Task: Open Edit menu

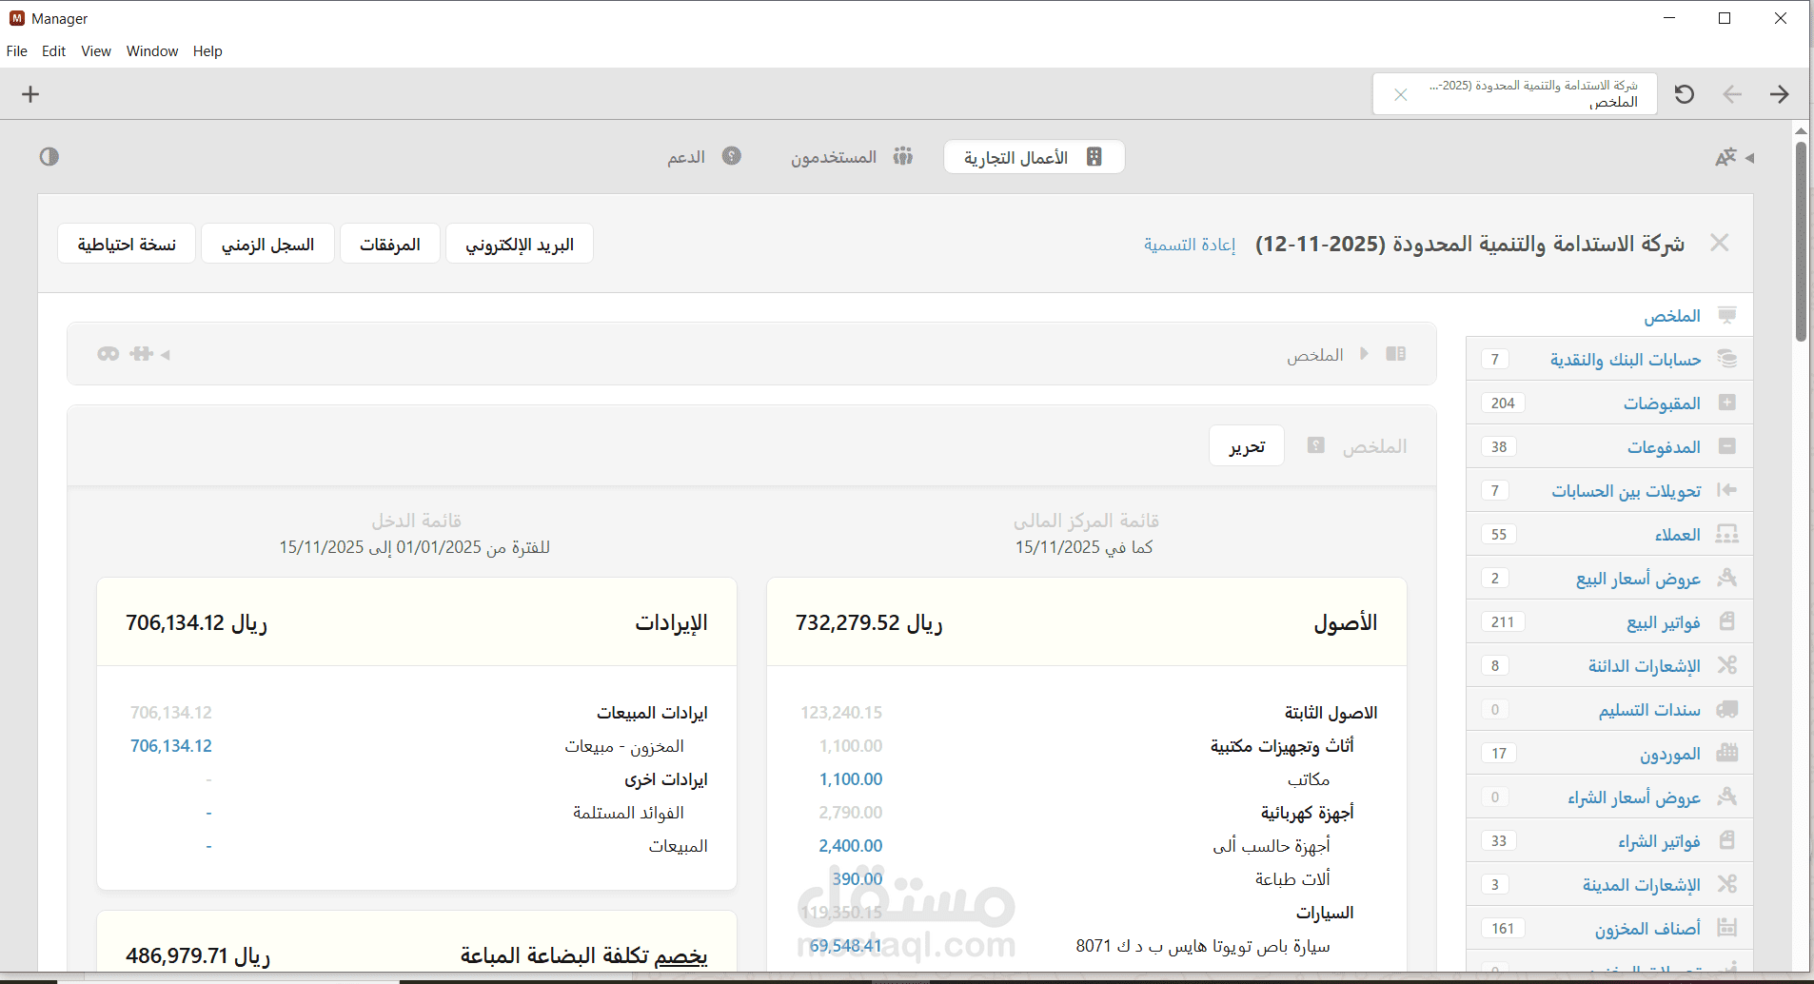Action: [53, 51]
